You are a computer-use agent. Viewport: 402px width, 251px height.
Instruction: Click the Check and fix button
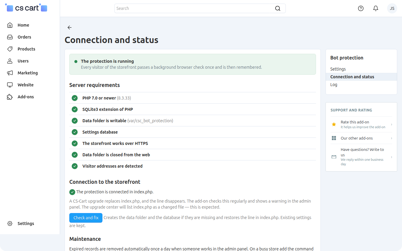pyautogui.click(x=86, y=218)
